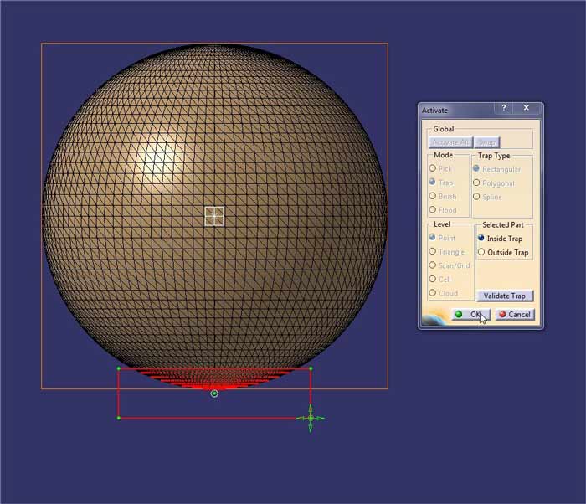
Task: Choose Outside Trap as selected part
Action: 481,252
